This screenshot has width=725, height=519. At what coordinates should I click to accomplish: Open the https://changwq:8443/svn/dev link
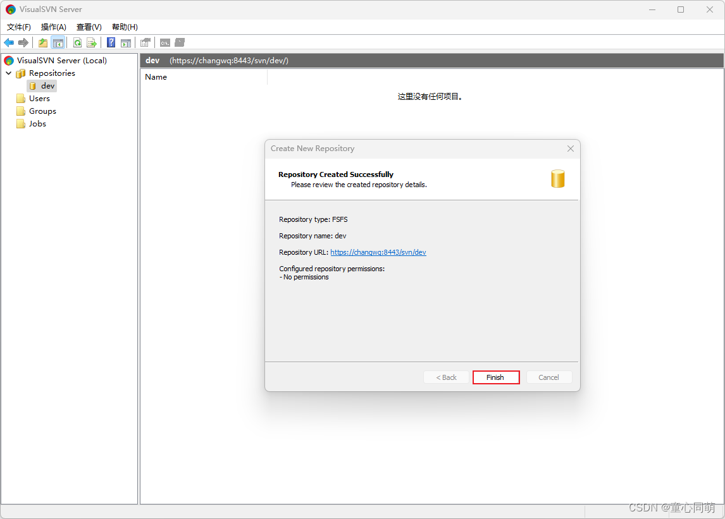pyautogui.click(x=378, y=252)
